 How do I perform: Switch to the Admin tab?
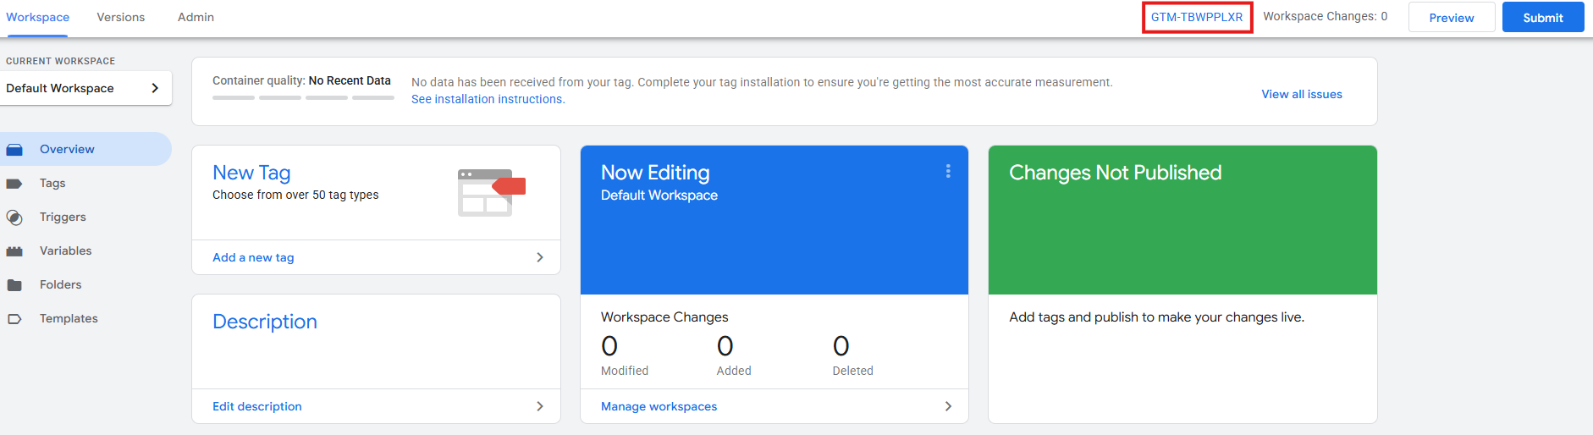point(196,17)
